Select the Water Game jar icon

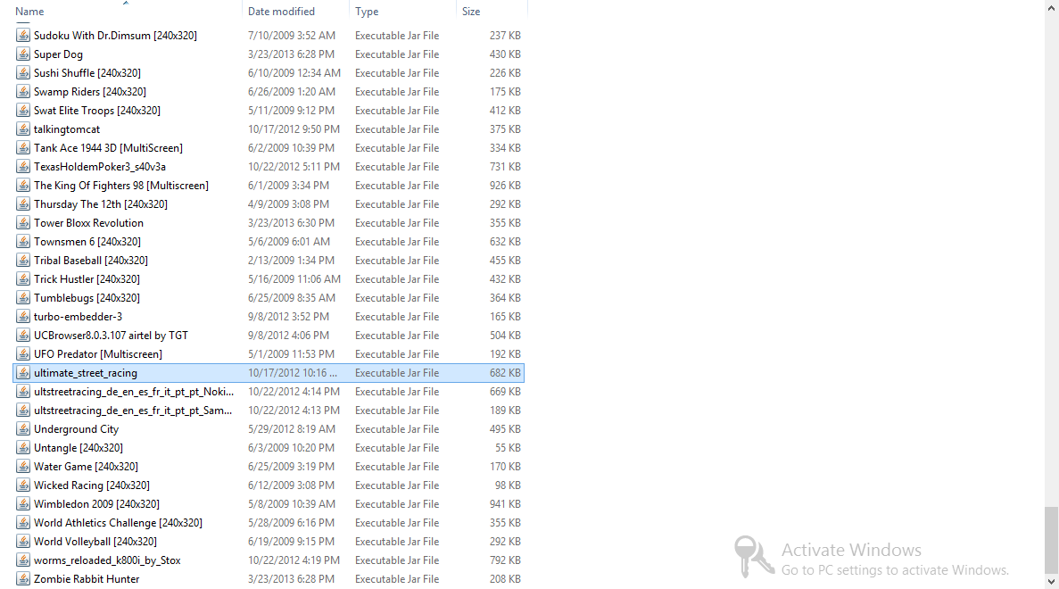click(x=23, y=467)
